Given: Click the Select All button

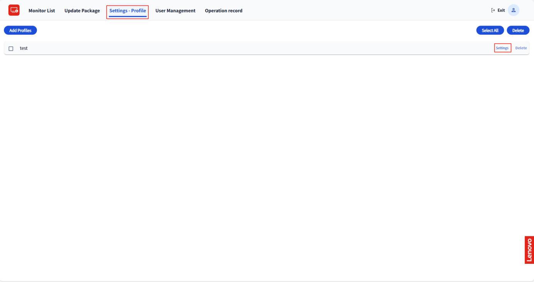Looking at the screenshot, I should (490, 31).
